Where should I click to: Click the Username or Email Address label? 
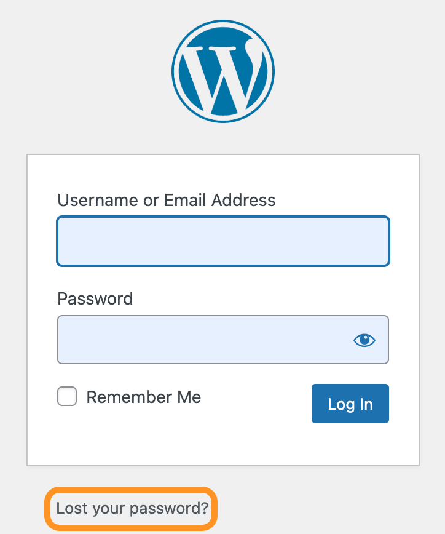coord(166,200)
